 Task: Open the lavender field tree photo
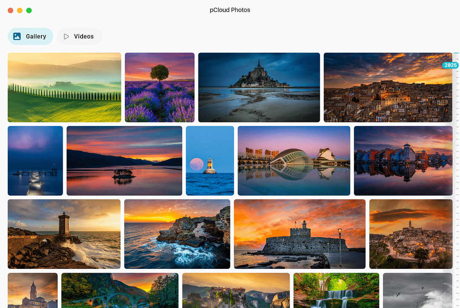coord(160,87)
